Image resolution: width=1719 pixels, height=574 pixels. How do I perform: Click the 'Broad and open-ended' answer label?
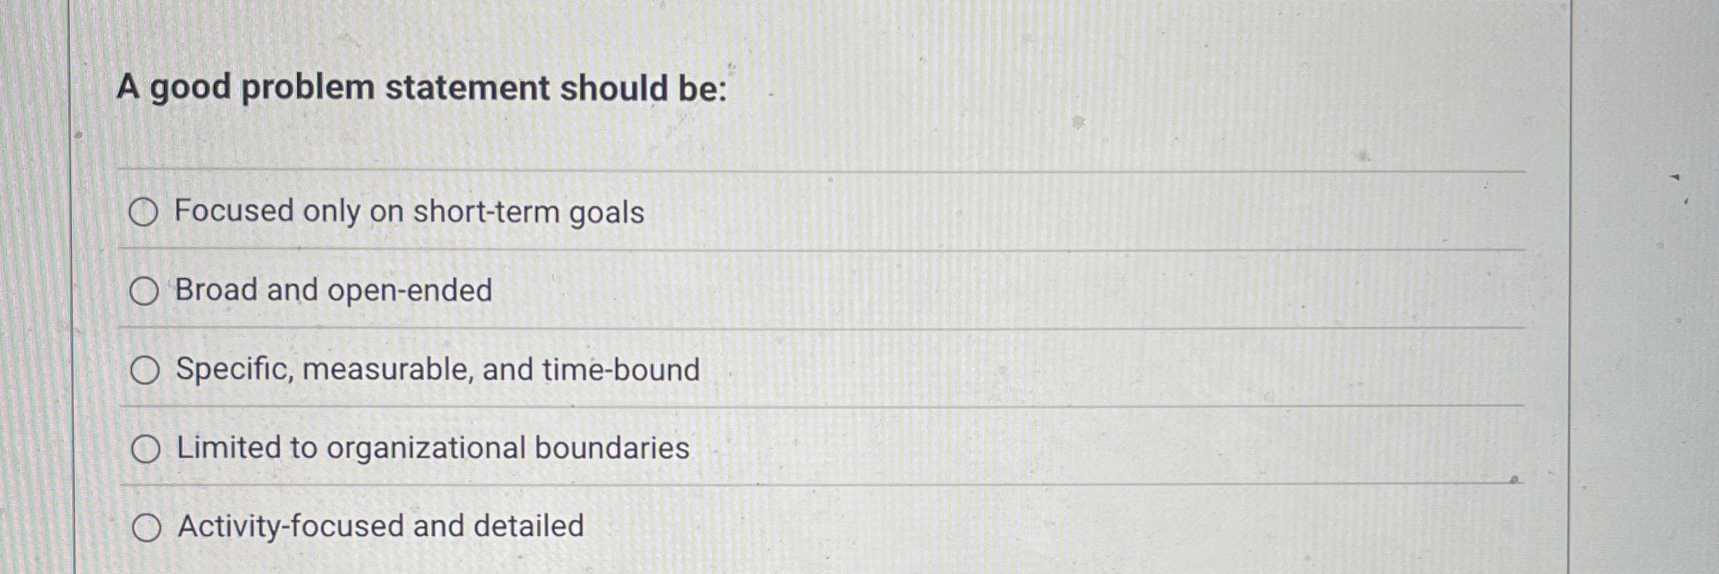pos(333,291)
